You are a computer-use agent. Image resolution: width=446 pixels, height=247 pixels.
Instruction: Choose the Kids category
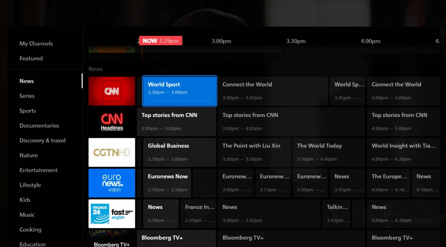coord(25,200)
